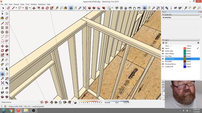Select Position Camera in top toolbar
Screen dimensions: 202x113
point(171,8)
